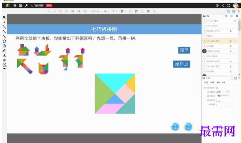Click the zoom in magnifier
The image size is (242, 143).
[73, 11]
